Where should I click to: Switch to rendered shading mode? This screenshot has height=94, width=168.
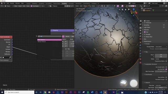tap(135, 6)
